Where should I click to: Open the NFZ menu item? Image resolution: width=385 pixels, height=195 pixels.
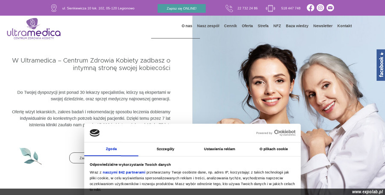[277, 26]
